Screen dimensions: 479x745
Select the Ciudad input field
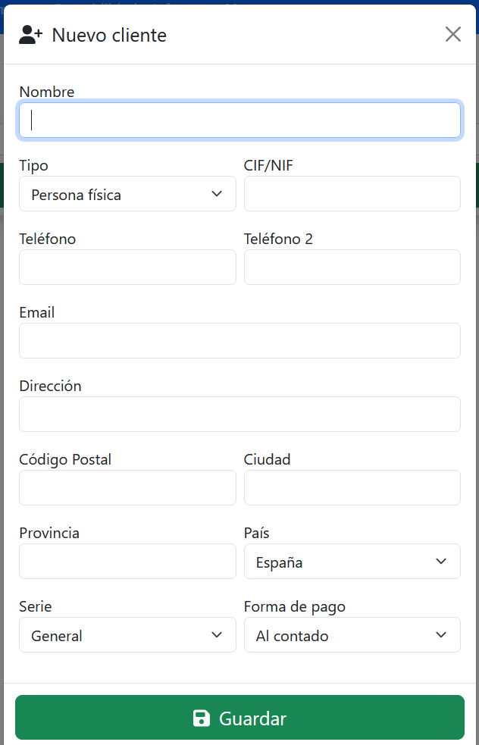352,488
